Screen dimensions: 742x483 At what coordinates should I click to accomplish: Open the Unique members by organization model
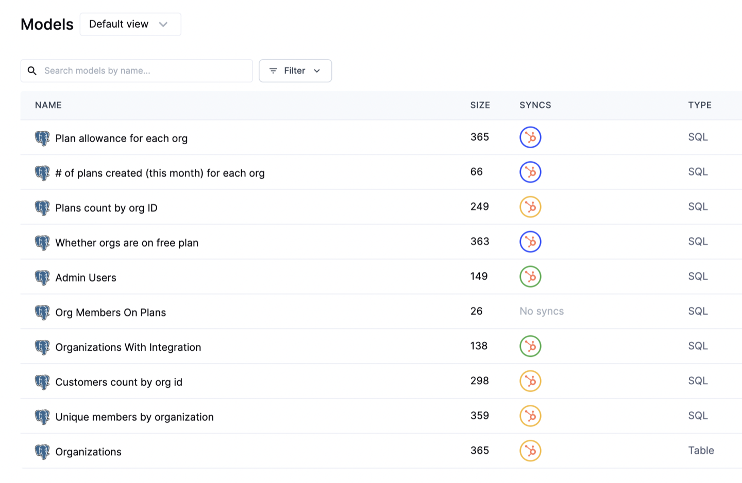[134, 417]
